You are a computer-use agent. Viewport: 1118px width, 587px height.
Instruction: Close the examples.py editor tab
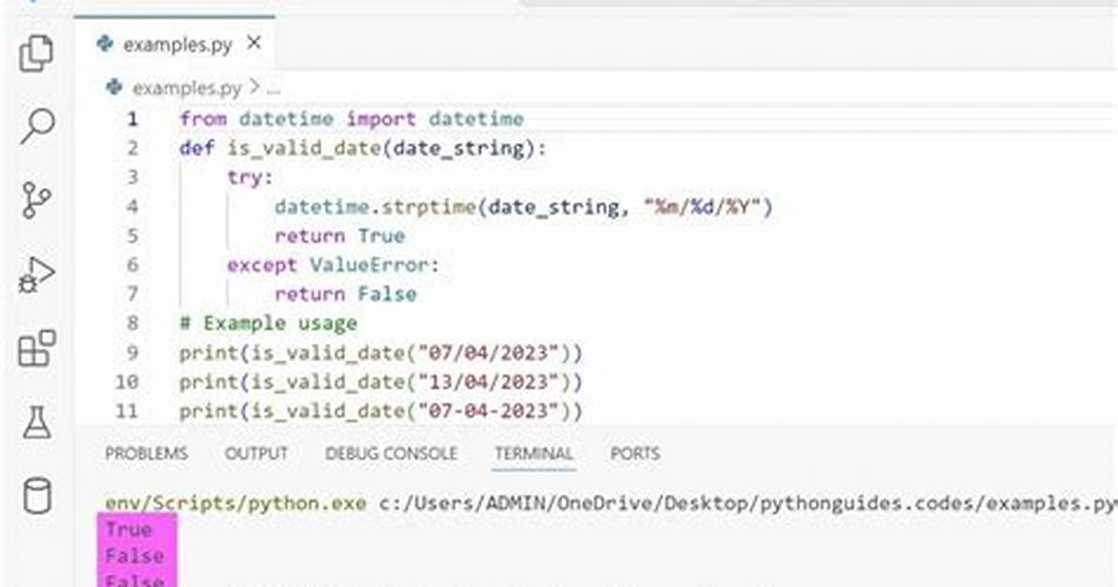point(254,44)
